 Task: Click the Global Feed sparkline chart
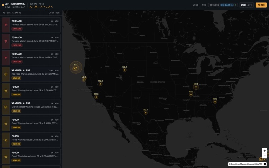(41, 7)
